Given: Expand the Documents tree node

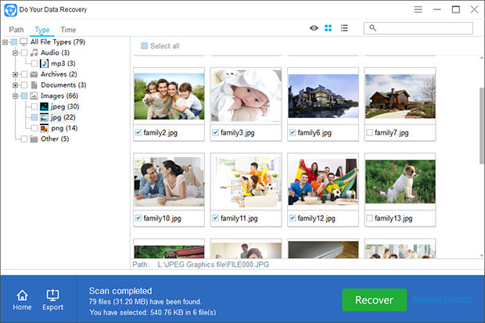Looking at the screenshot, I should click(x=16, y=84).
